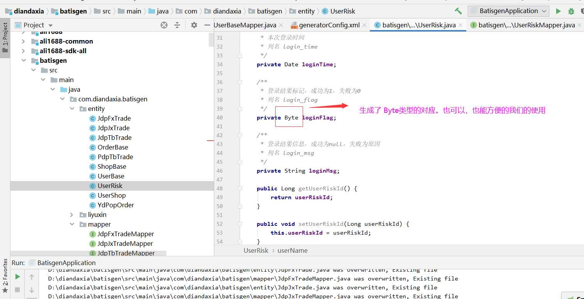Open OrderBase class
This screenshot has height=299, width=584.
click(113, 147)
